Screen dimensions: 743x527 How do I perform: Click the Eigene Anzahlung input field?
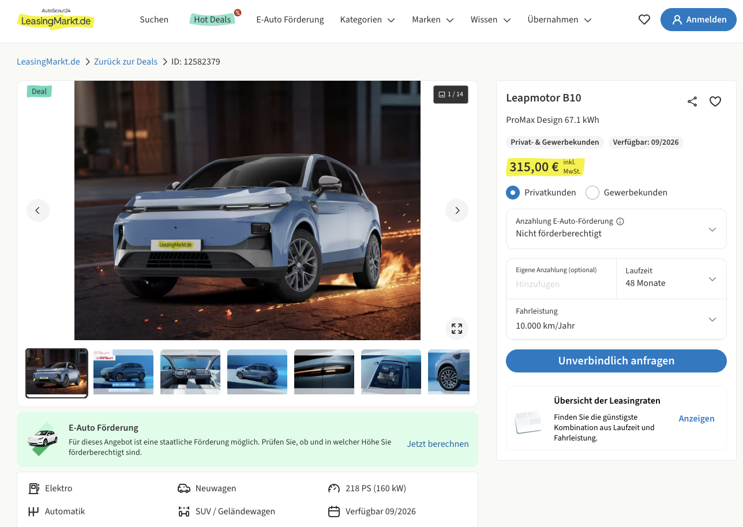[561, 284]
